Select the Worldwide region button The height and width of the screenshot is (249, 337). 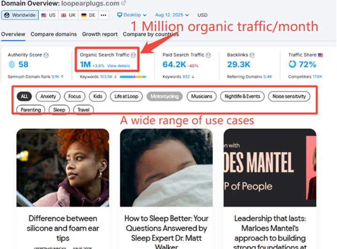point(20,15)
